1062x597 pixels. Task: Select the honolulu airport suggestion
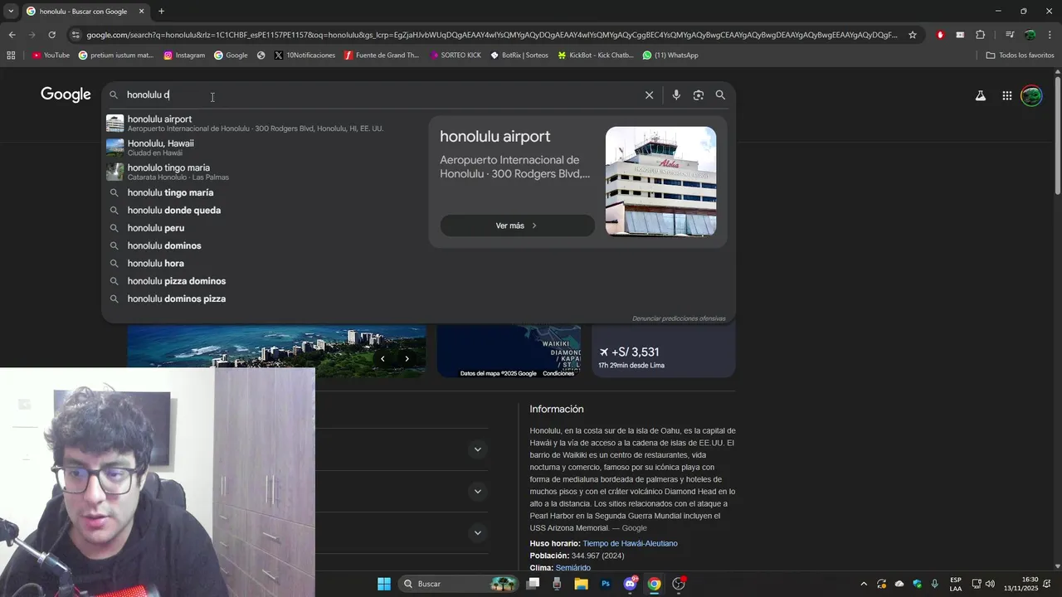pyautogui.click(x=263, y=124)
